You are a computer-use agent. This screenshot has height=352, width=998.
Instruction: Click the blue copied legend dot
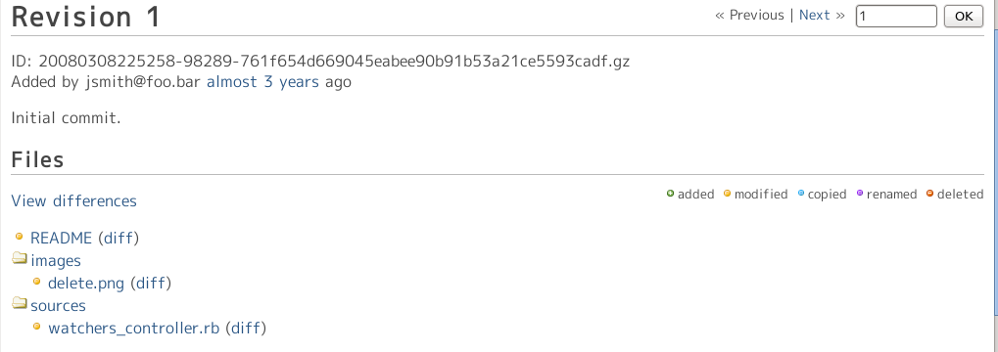click(x=801, y=194)
